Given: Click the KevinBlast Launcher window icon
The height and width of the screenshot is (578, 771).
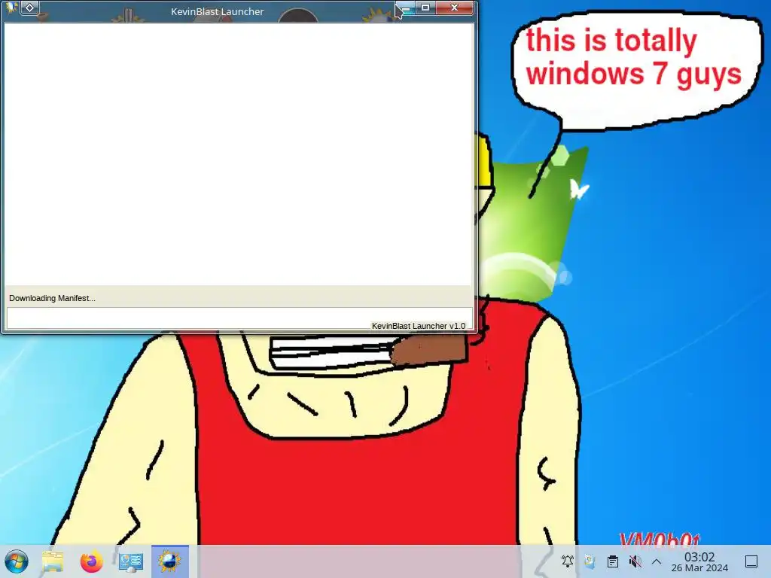Looking at the screenshot, I should coord(11,8).
